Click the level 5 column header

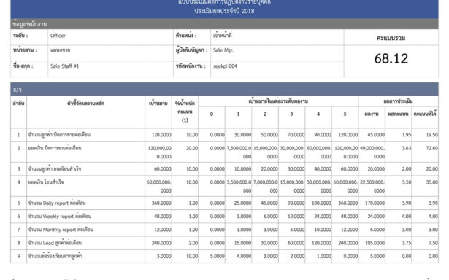tap(345, 114)
